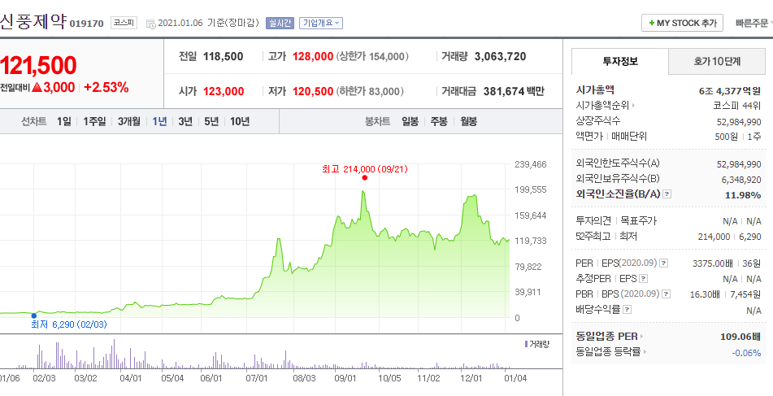Select the 1일 line chart period
The height and width of the screenshot is (396, 773).
pos(64,121)
